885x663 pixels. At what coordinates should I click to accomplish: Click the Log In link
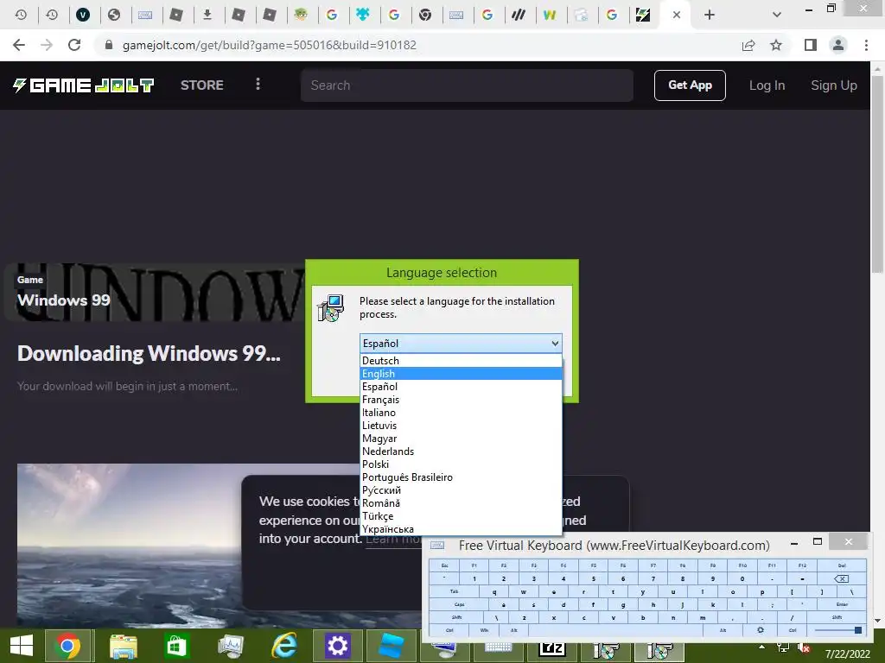pos(767,85)
